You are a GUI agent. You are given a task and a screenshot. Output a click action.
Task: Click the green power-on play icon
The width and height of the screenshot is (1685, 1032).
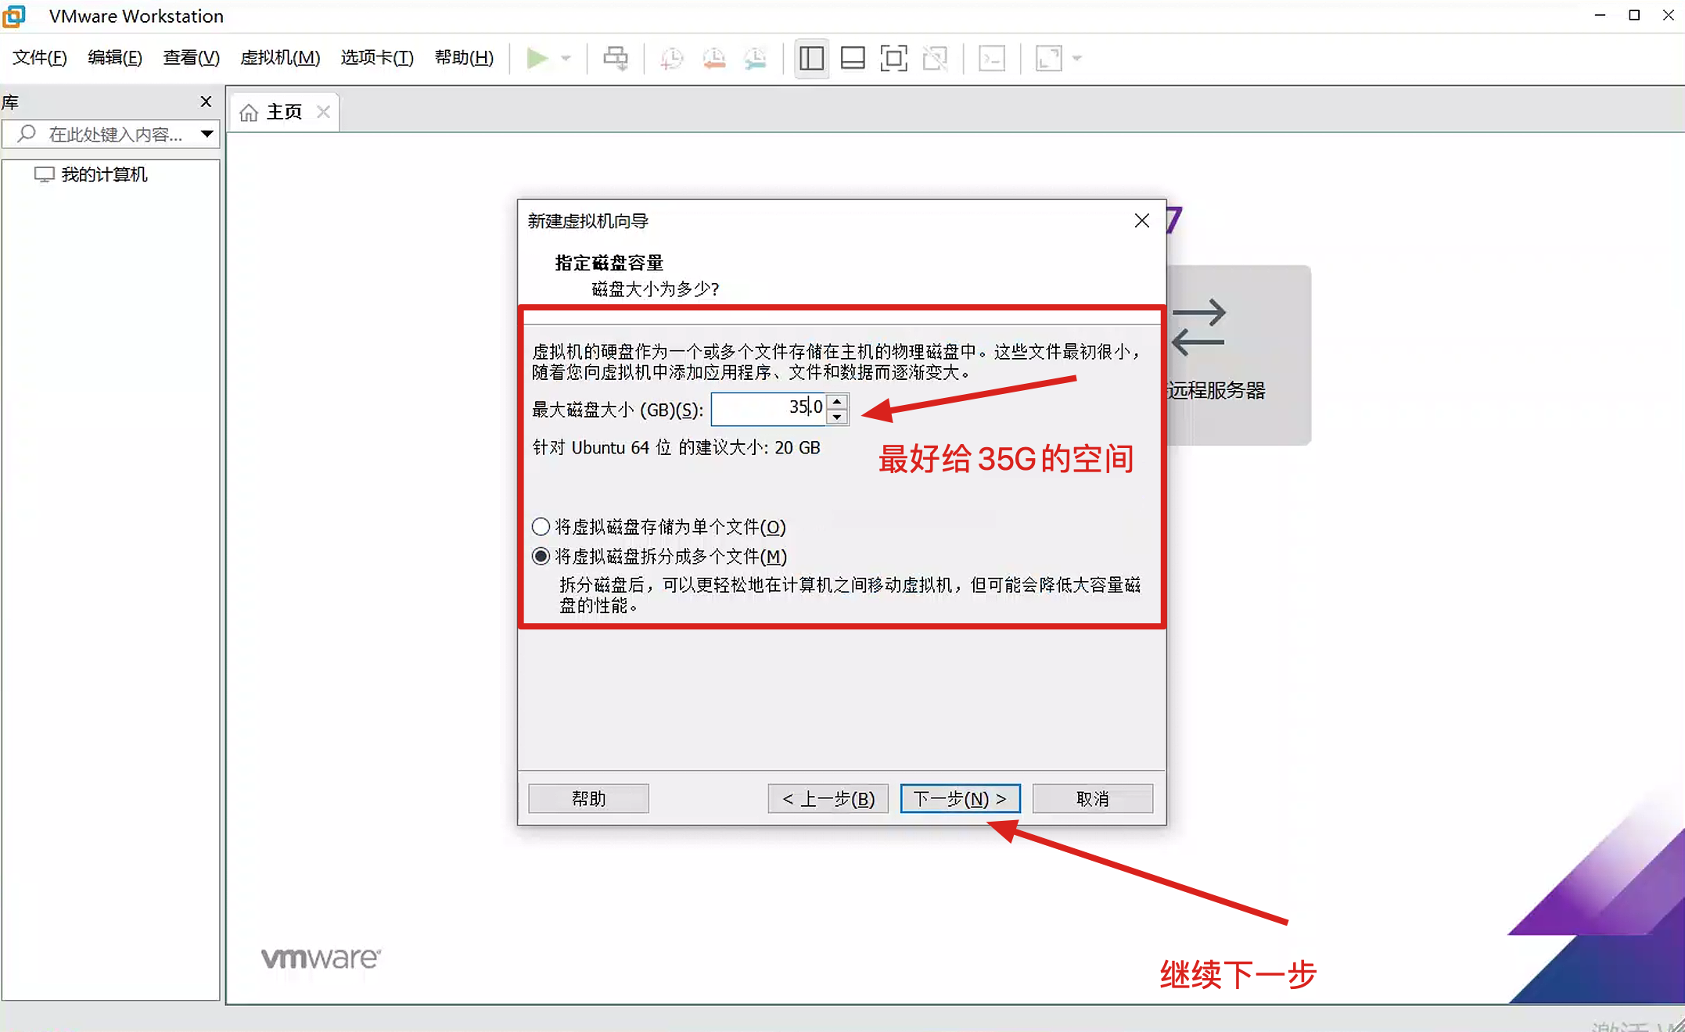[x=537, y=58]
